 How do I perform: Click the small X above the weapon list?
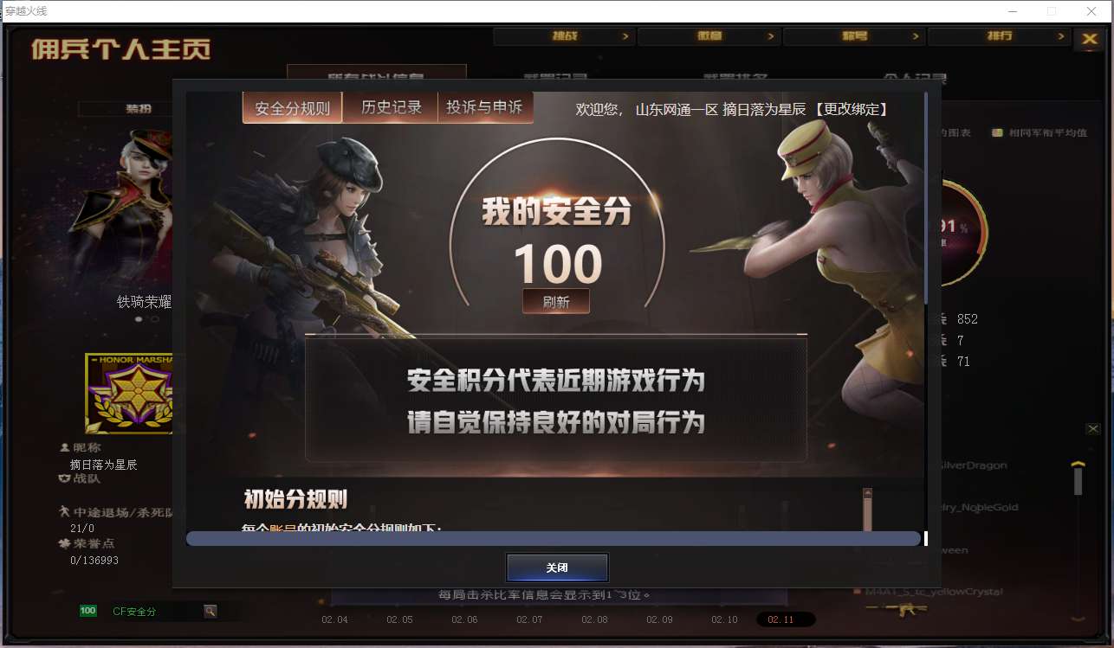tap(1092, 429)
